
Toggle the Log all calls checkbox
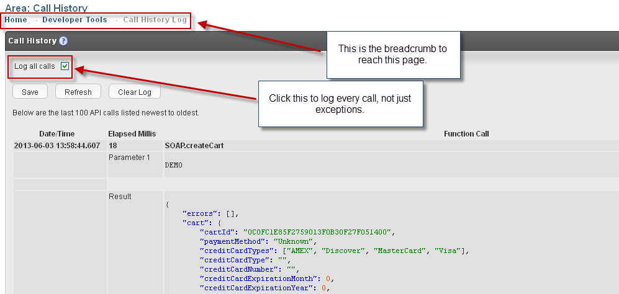pyautogui.click(x=65, y=66)
